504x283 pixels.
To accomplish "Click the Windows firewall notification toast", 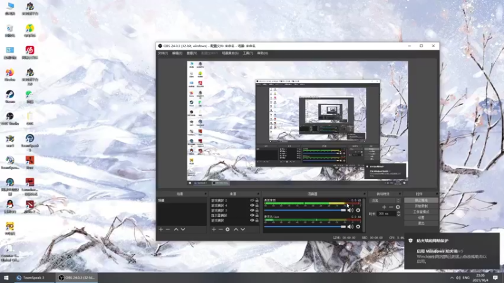I will click(452, 251).
